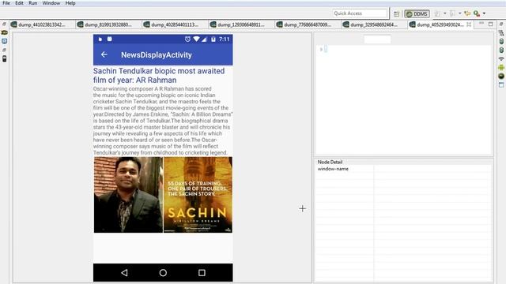This screenshot has width=506, height=284.
Task: Open the network statistics wifi icon
Action: pos(501,59)
